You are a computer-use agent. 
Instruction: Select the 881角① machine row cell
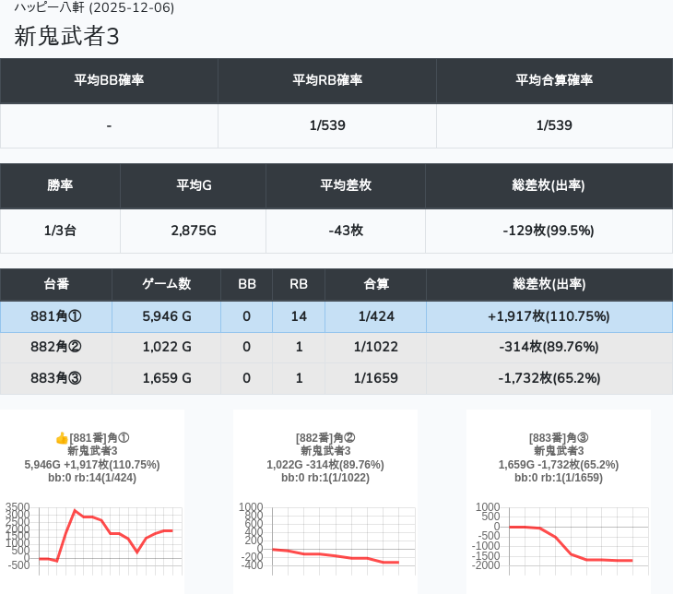point(56,316)
